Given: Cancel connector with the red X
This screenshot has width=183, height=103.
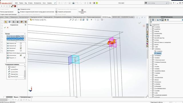Looking at the screenshot, I should [x=8, y=27].
